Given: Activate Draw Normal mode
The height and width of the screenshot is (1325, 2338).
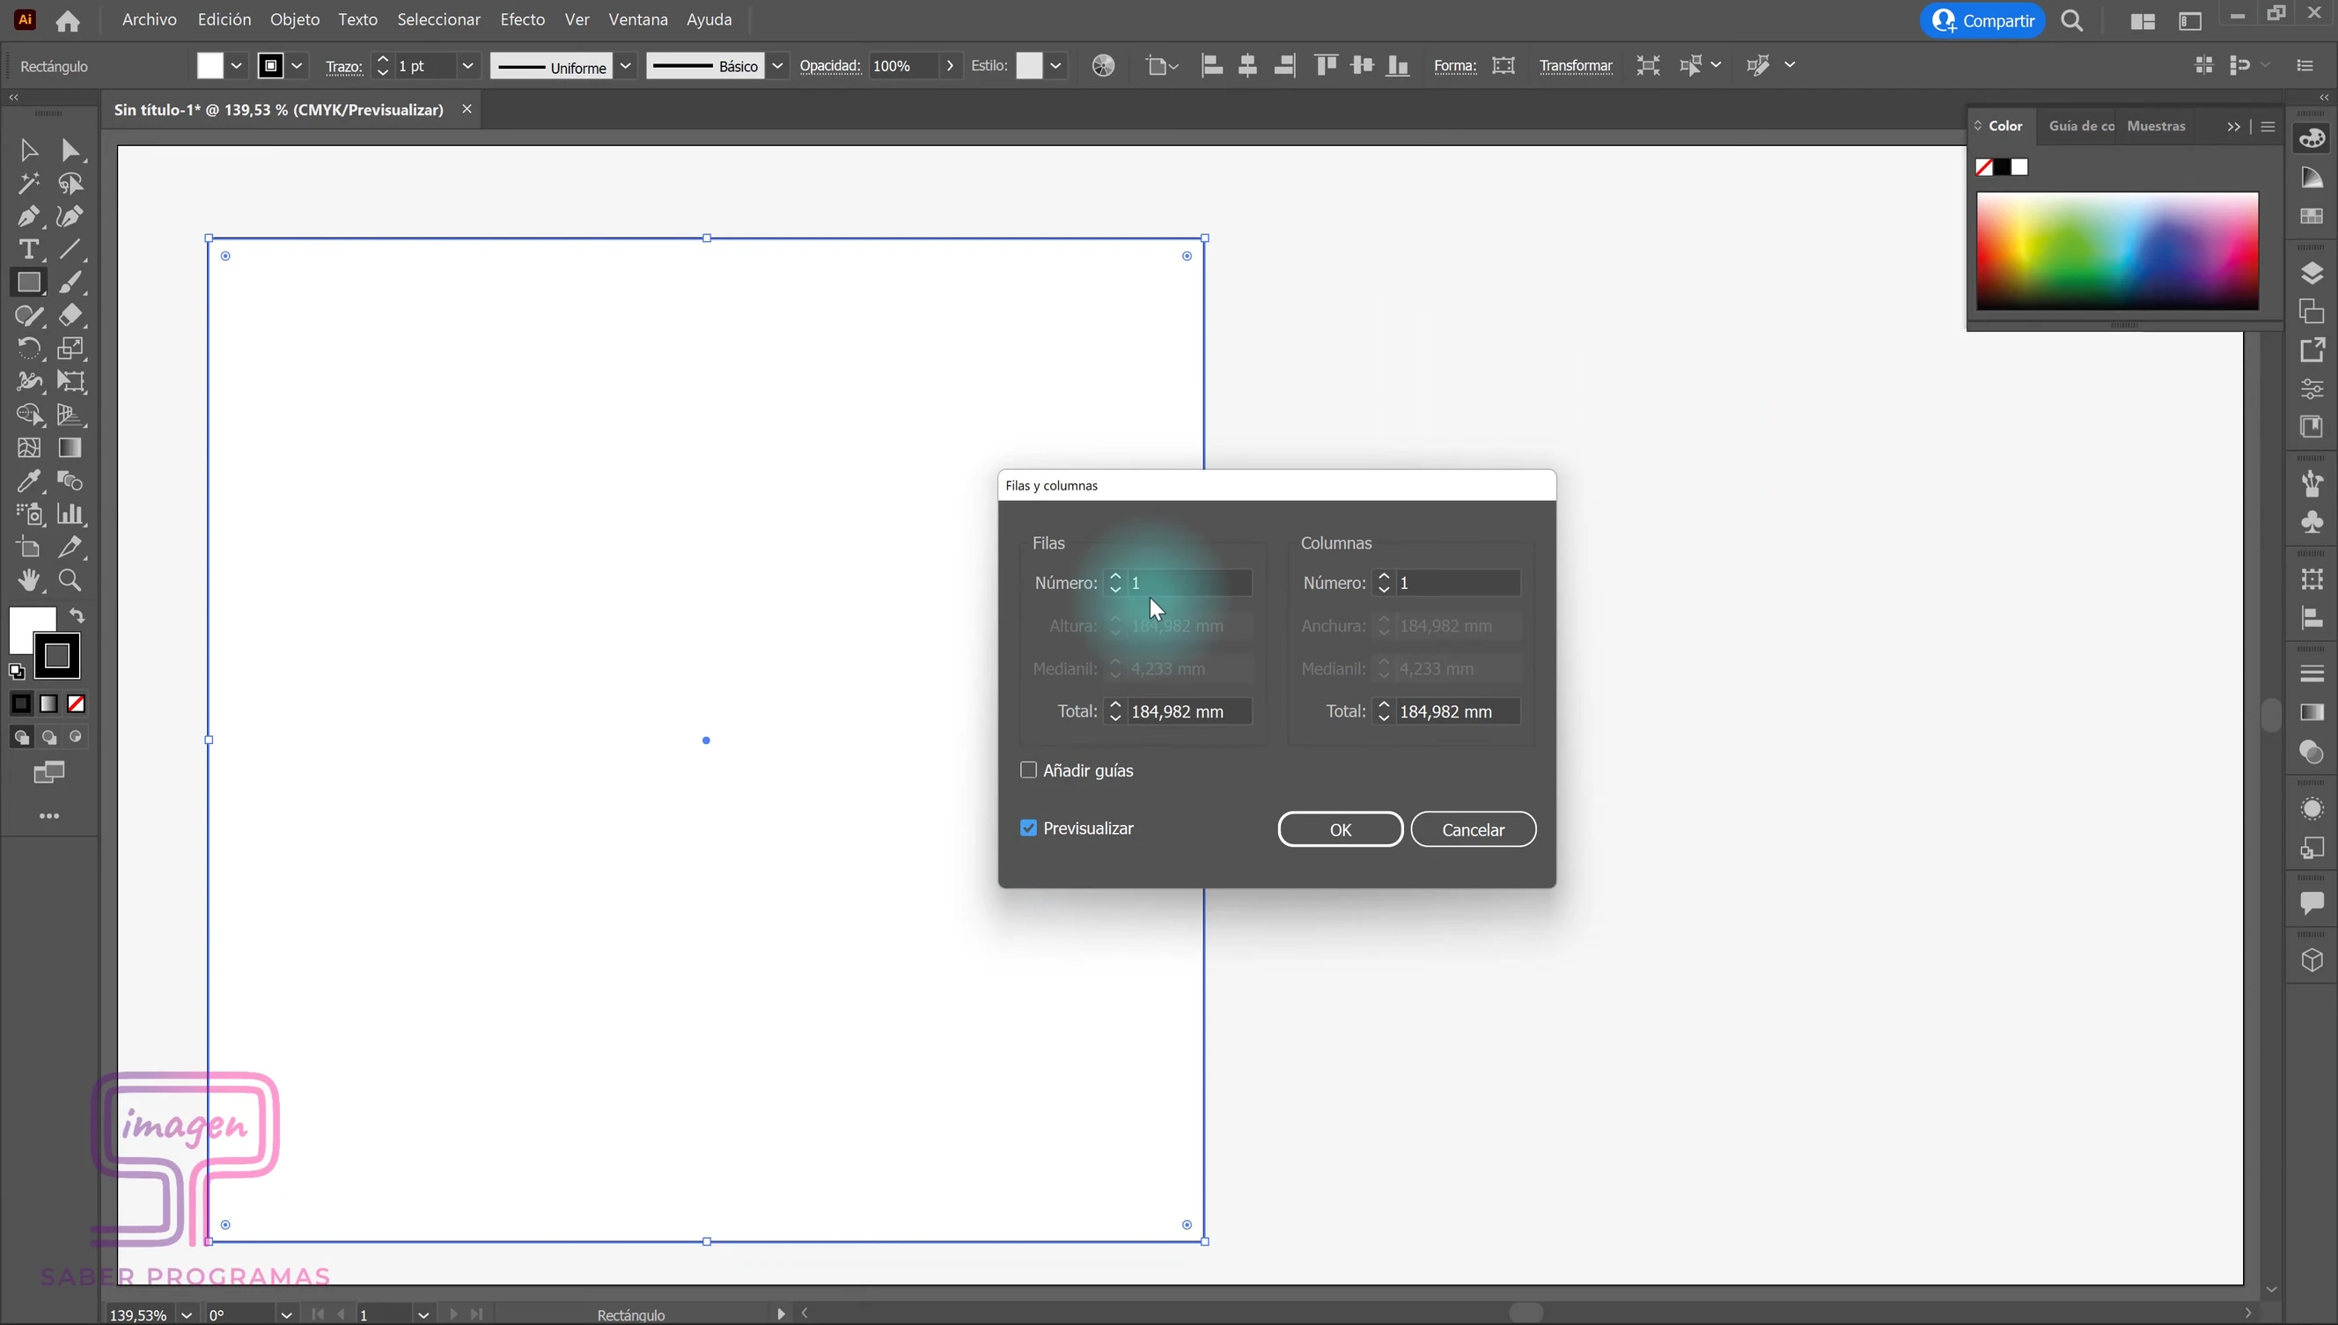Looking at the screenshot, I should [x=21, y=737].
